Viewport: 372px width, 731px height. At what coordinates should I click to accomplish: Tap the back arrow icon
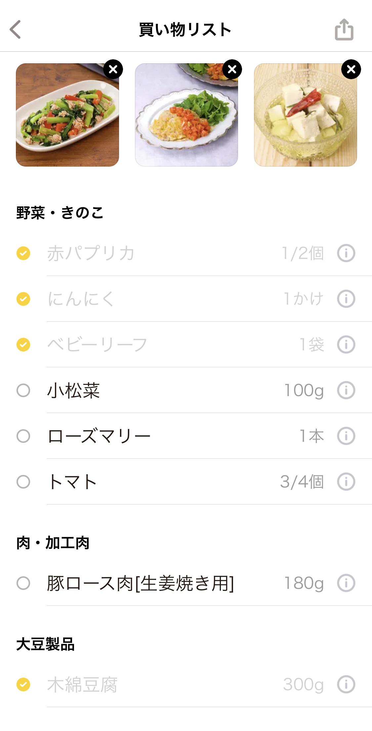coord(15,29)
